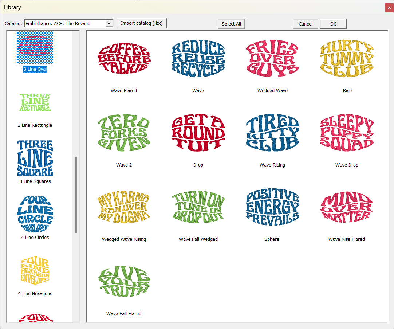Screen dimensions: 394x329
Task: Select the Zero Forks Given Wave 2 design
Action: [x=124, y=132]
